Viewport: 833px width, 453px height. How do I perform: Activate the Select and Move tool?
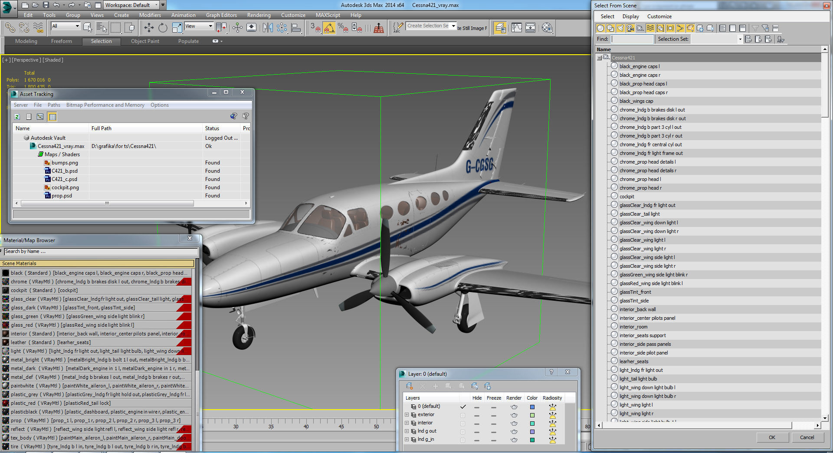(x=149, y=28)
